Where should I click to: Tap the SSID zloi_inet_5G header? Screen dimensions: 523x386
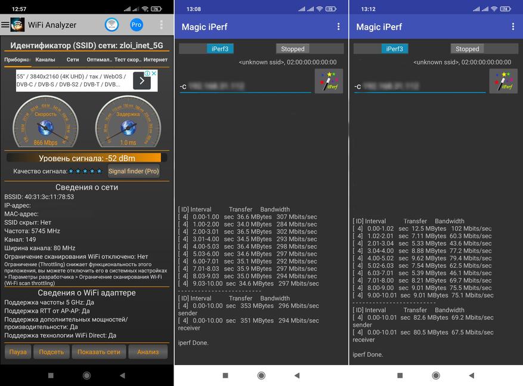pyautogui.click(x=86, y=45)
